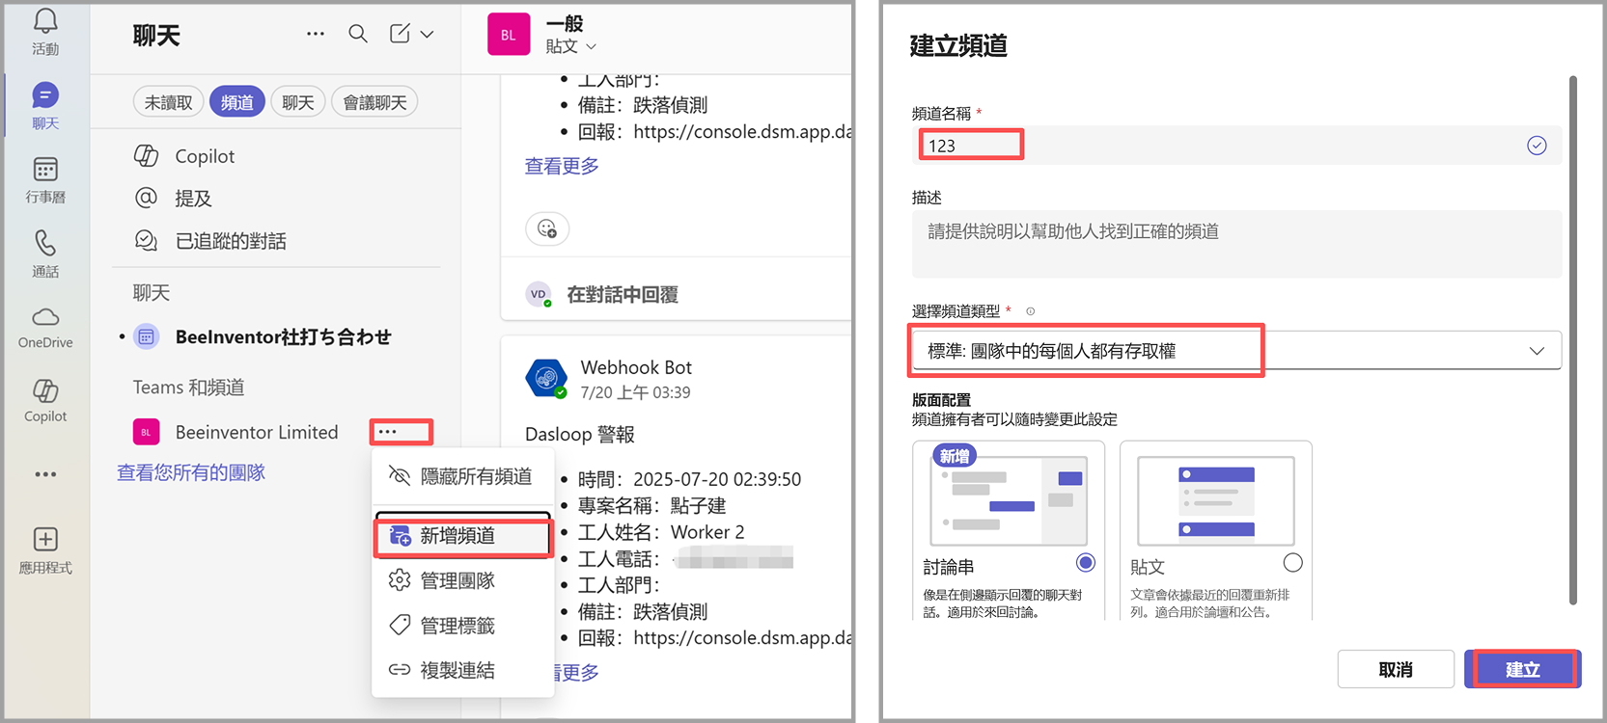This screenshot has width=1607, height=723.
Task: Select the 貼文 layout radio button
Action: click(1292, 562)
